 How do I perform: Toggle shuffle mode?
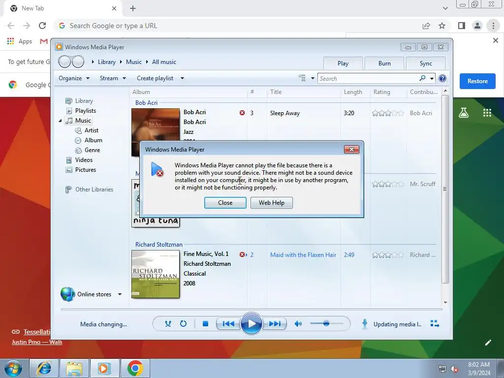pyautogui.click(x=168, y=324)
